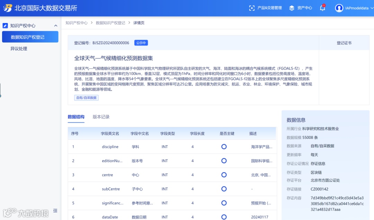
Task: Click the 每天 update frequency value
Action: point(314,155)
